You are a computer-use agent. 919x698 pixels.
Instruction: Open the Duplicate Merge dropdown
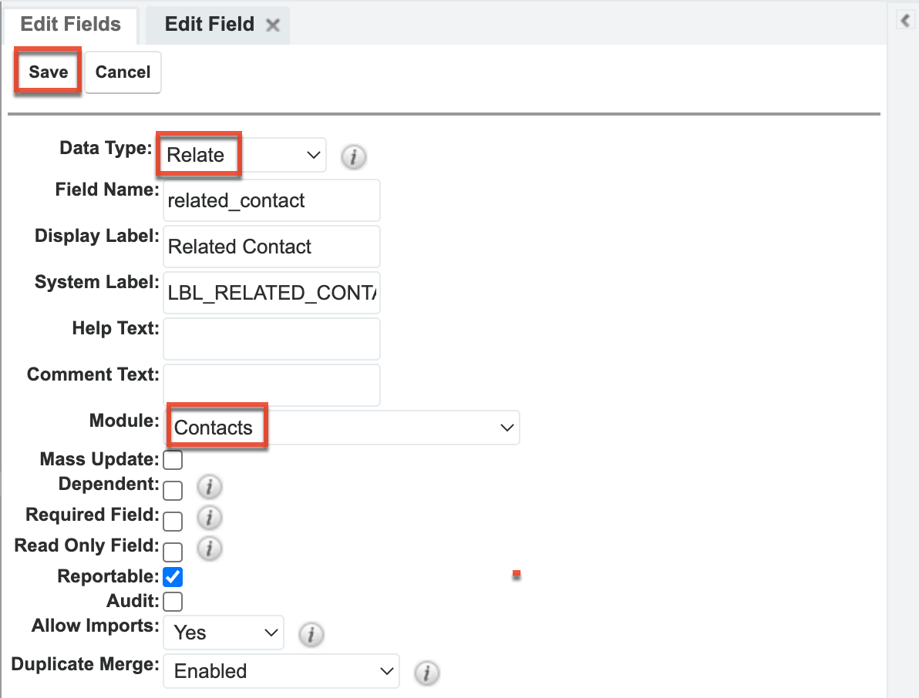click(281, 671)
